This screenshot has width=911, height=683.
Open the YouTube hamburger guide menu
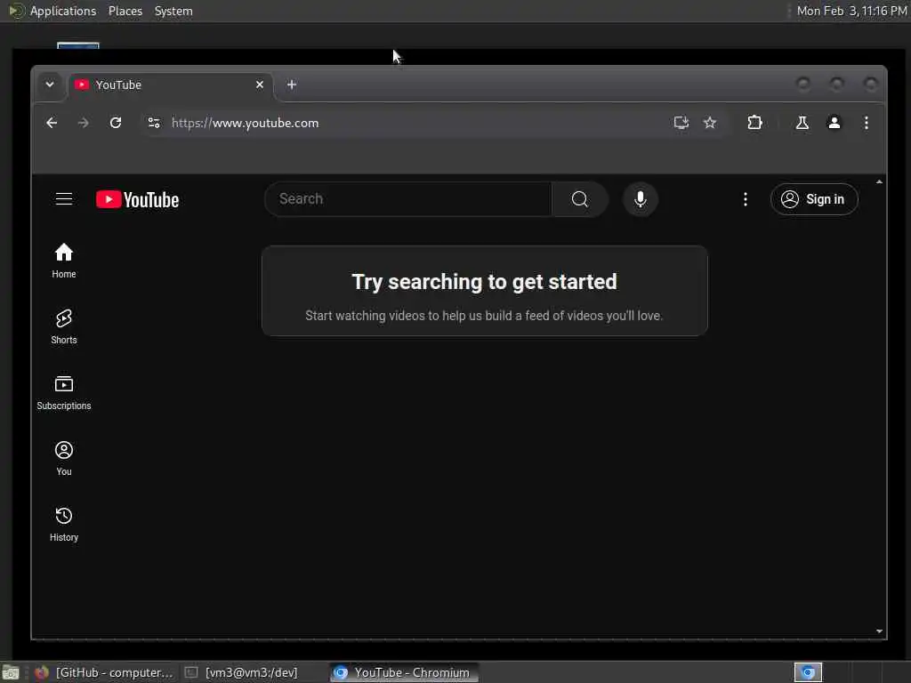[x=64, y=199]
